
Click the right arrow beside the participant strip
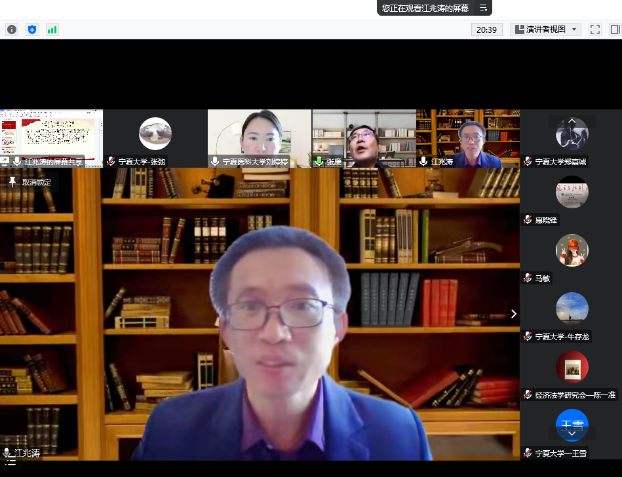(513, 314)
